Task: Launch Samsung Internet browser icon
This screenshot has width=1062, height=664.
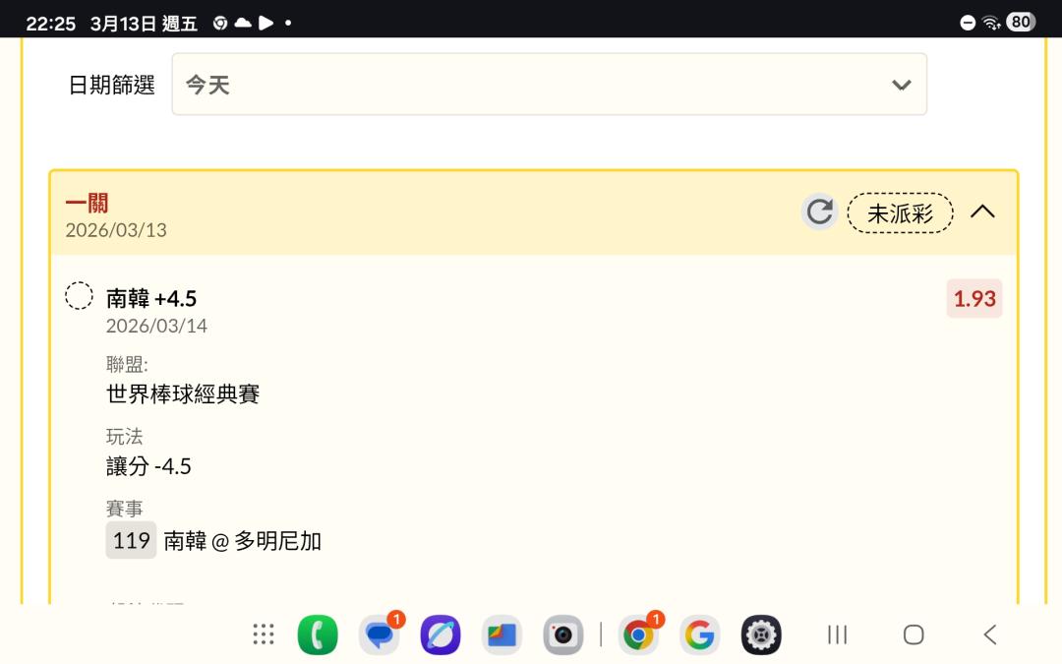Action: [441, 634]
